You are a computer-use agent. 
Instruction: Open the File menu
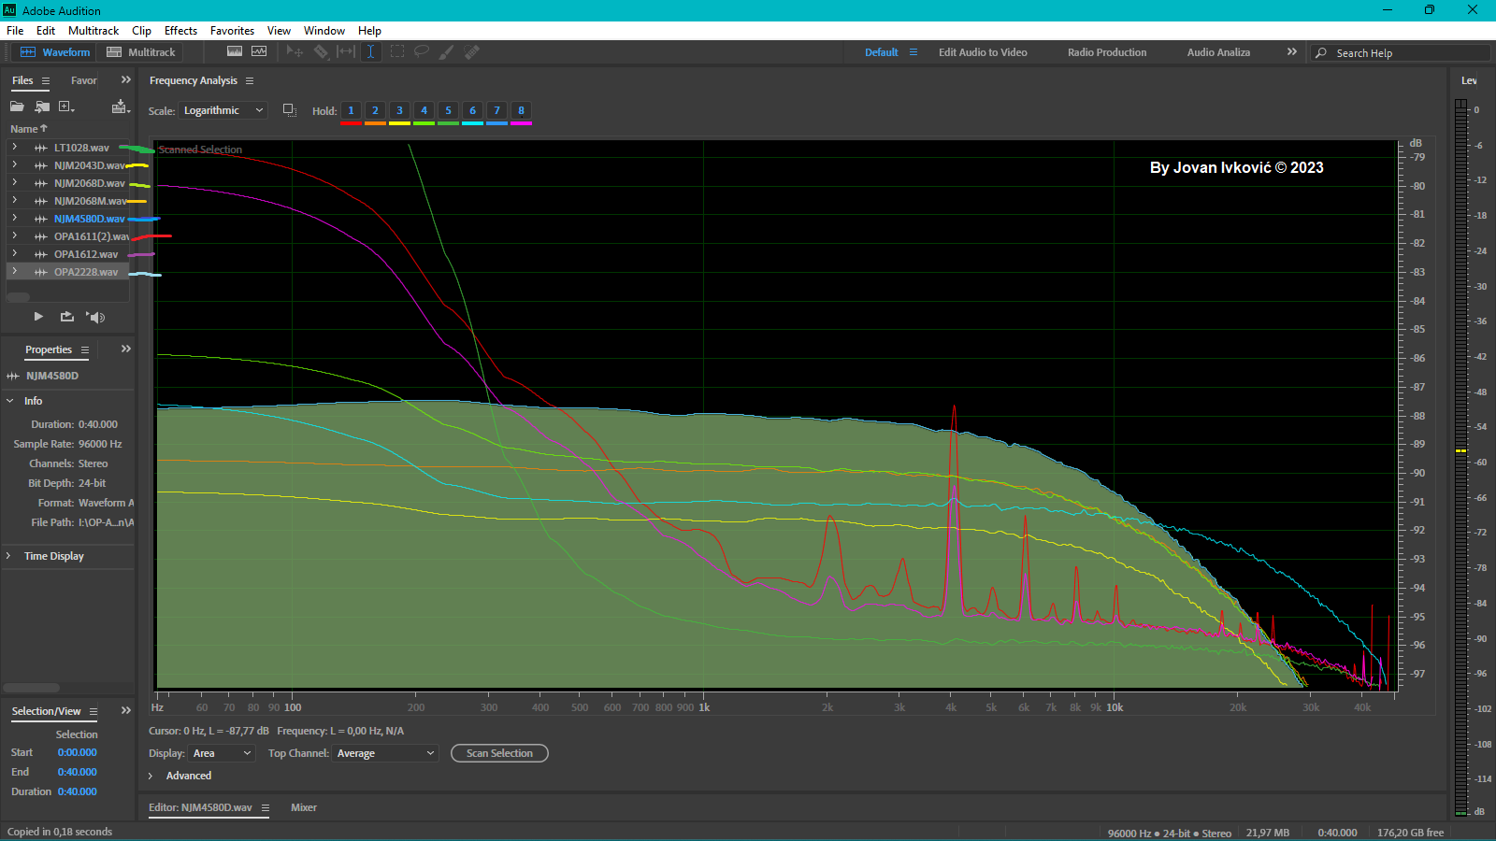[15, 31]
